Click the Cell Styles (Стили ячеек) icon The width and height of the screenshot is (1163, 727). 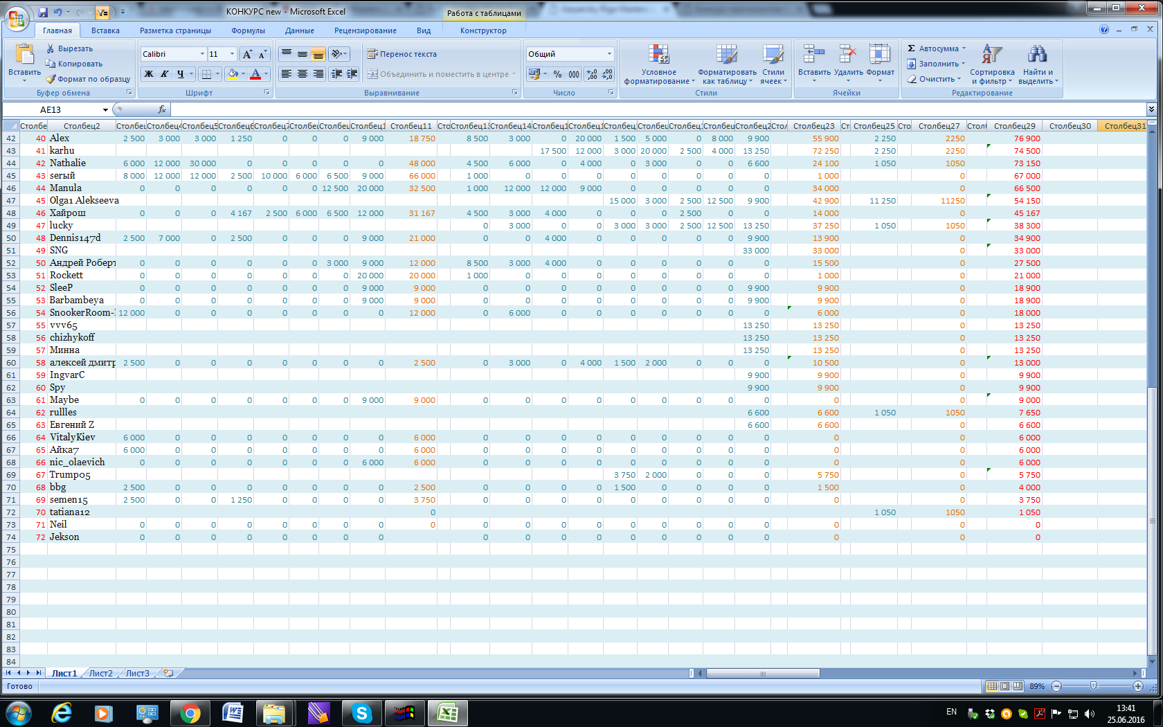coord(773,55)
